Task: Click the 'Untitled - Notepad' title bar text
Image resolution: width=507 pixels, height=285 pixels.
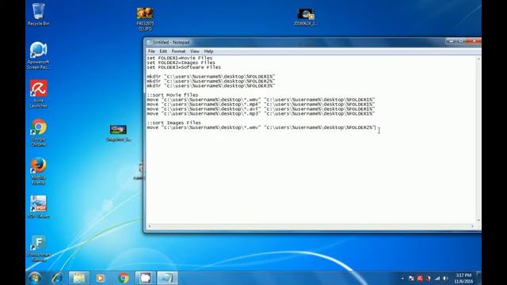Action: 171,42
